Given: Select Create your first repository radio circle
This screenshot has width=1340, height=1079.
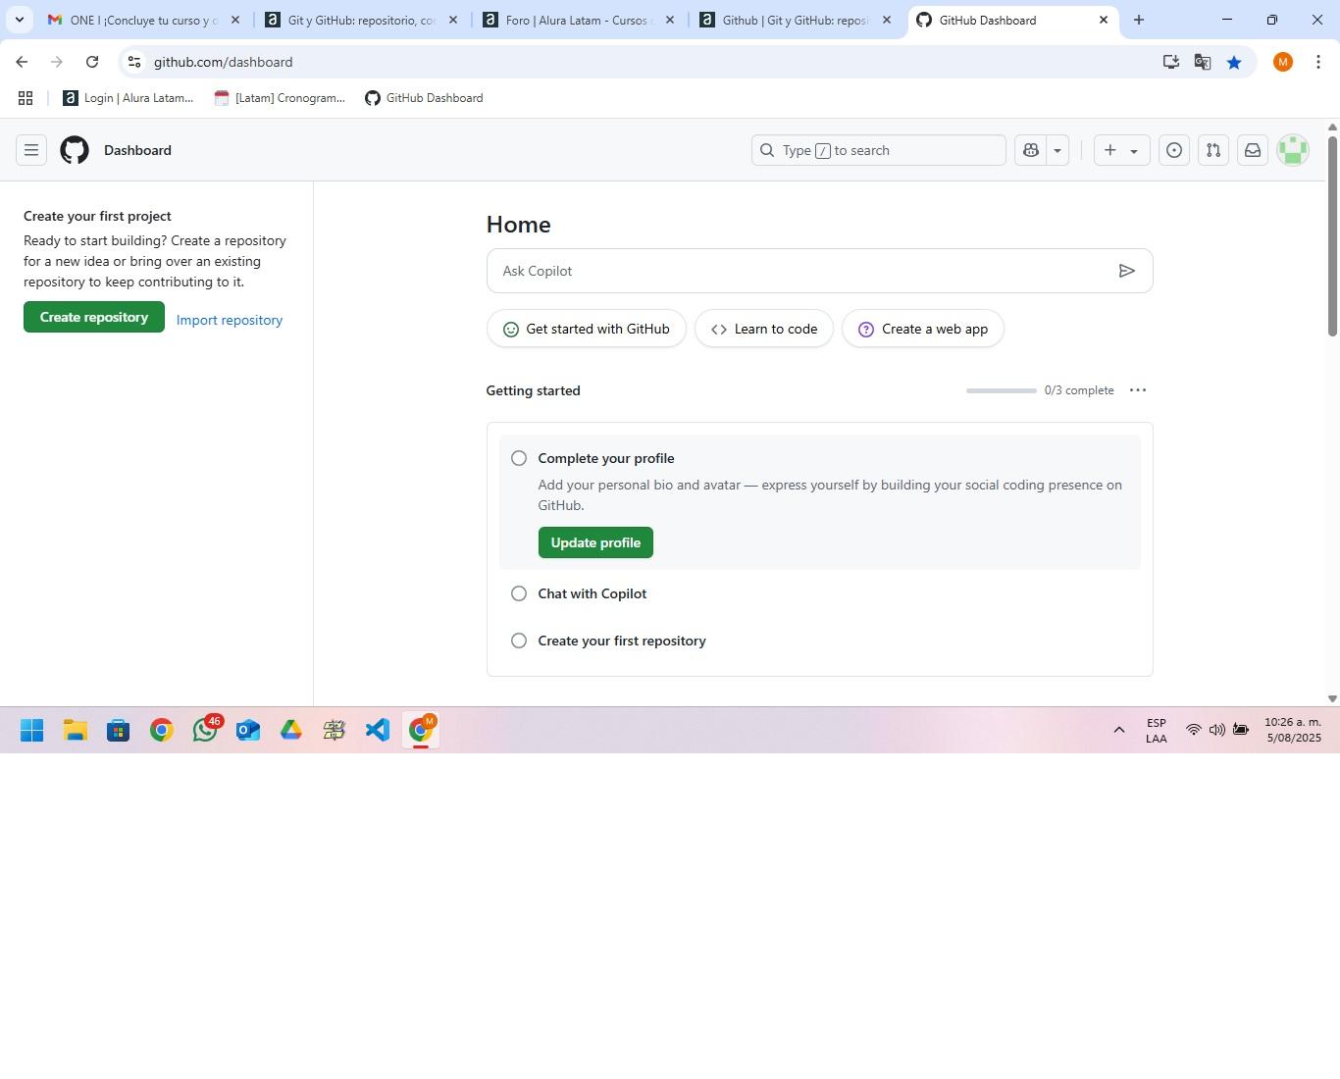Looking at the screenshot, I should click(x=519, y=641).
